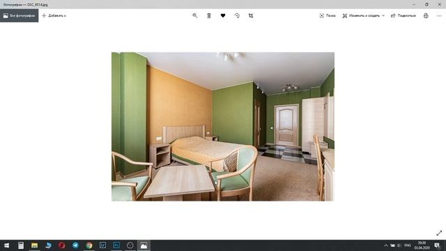Print the photo using printer icon
Image resolution: width=446 pixels, height=251 pixels.
pyautogui.click(x=426, y=15)
